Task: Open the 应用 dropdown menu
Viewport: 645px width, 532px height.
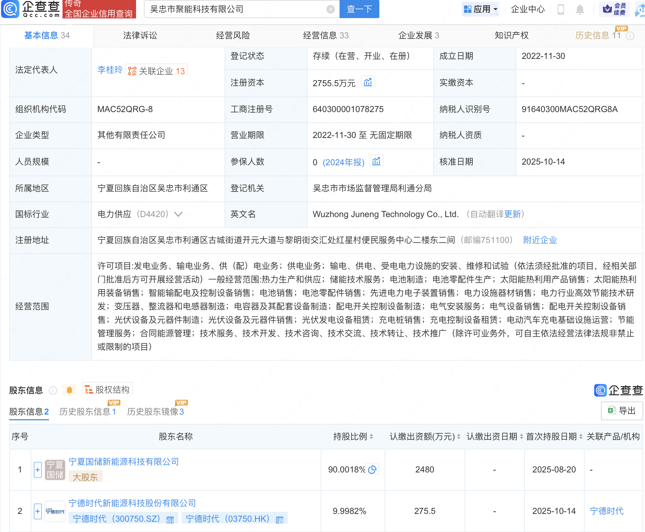Action: pos(481,9)
